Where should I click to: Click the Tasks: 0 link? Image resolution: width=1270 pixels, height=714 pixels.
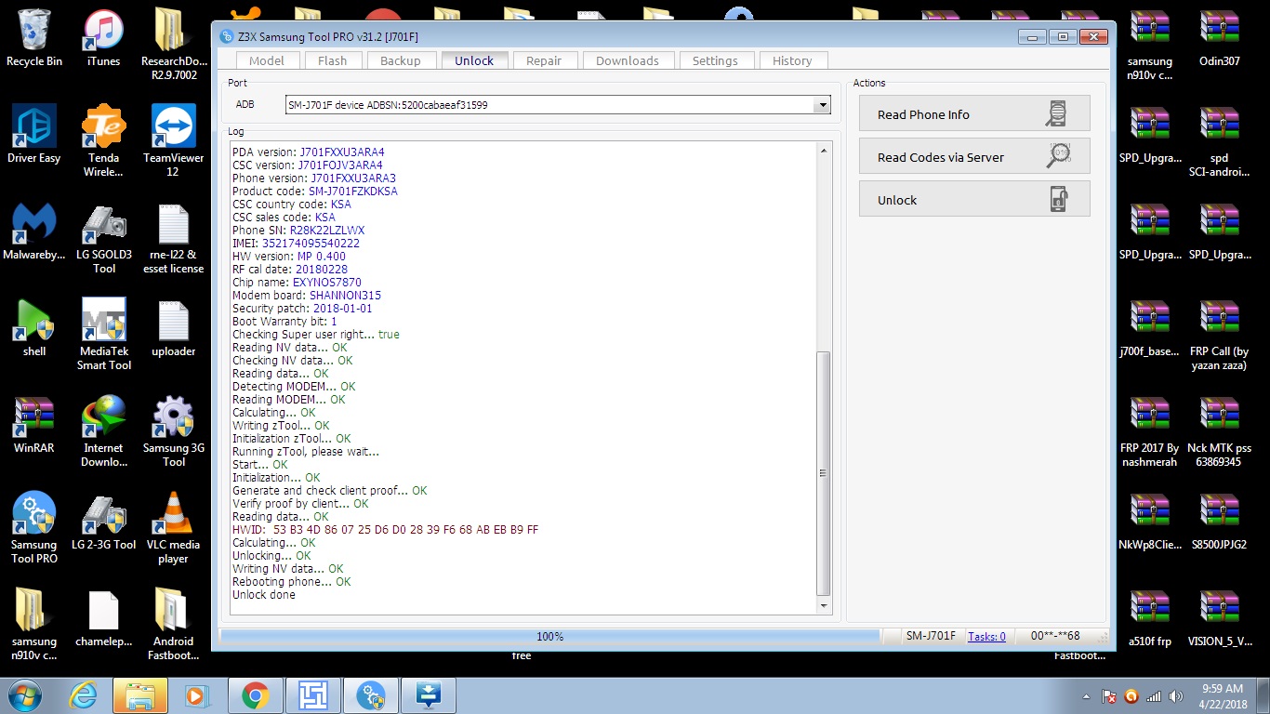[x=986, y=637]
